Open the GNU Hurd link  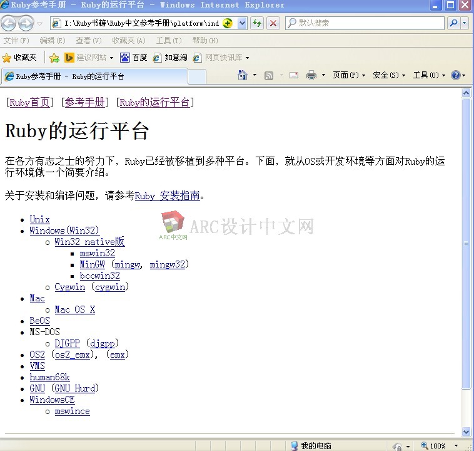tap(74, 388)
